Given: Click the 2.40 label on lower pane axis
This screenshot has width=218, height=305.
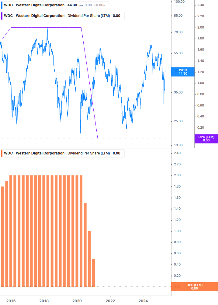Looking at the screenshot, I should [177, 153].
